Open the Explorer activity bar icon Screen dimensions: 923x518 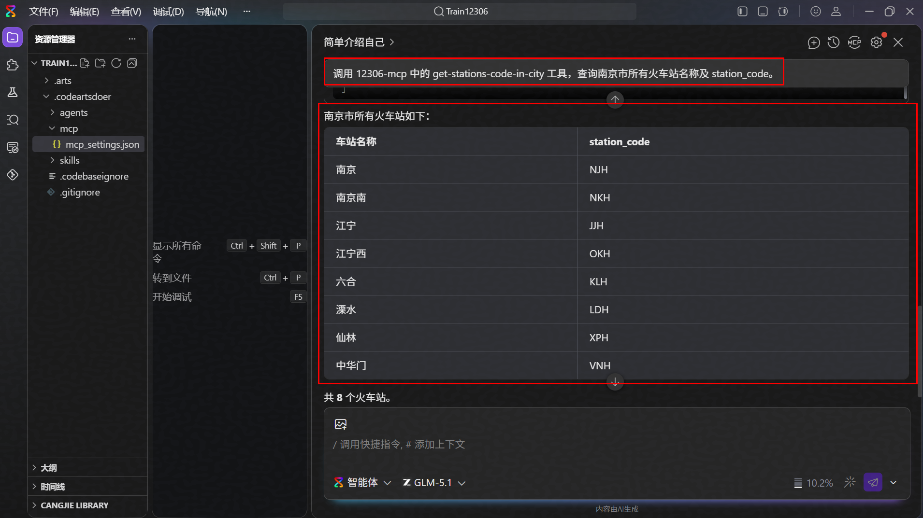(x=13, y=38)
